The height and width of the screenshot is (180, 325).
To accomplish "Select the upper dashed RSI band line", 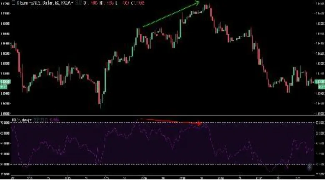I will [x=162, y=122].
